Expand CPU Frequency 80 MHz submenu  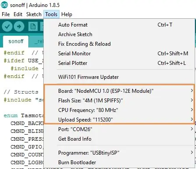click(x=119, y=110)
